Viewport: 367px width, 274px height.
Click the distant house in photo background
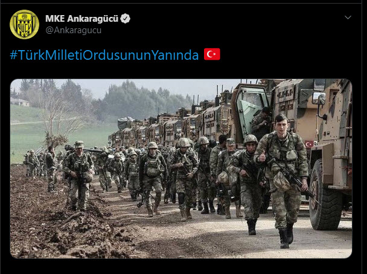(20, 102)
